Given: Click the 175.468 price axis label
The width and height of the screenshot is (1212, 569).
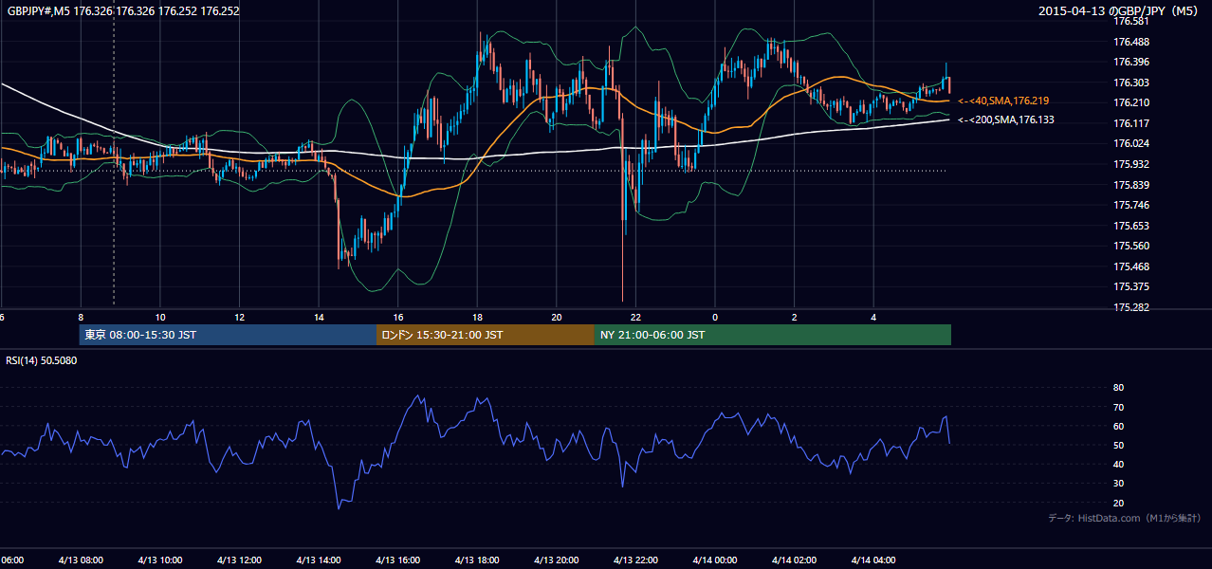Looking at the screenshot, I should tap(1131, 266).
